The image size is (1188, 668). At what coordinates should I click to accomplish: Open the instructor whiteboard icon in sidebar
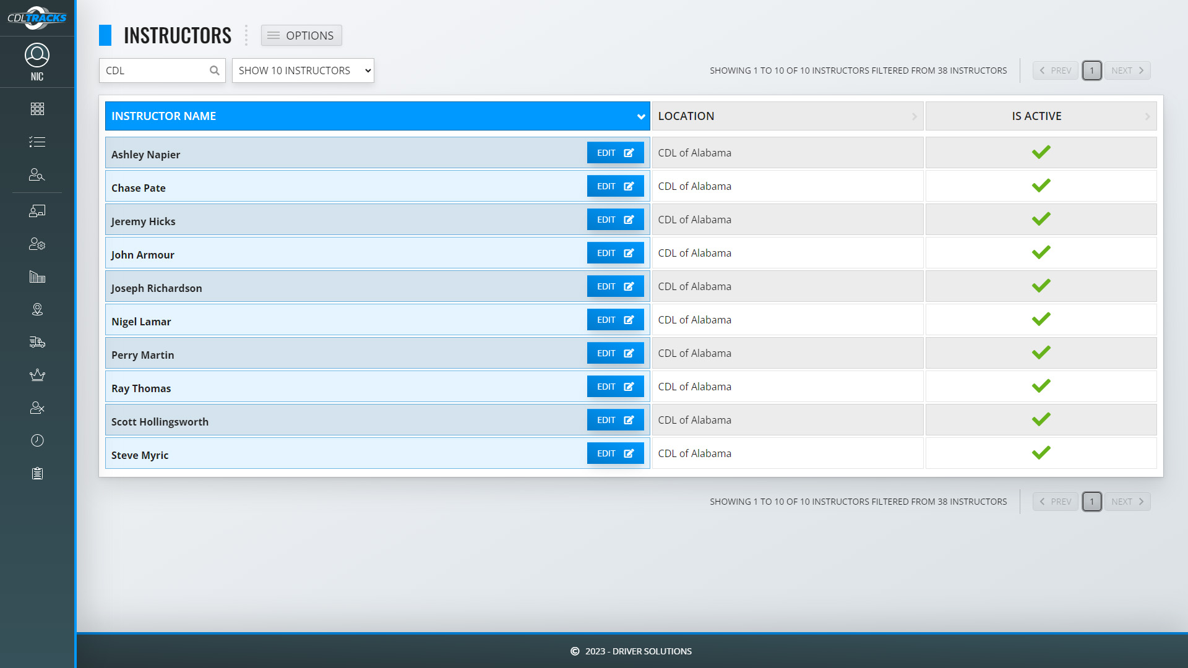coord(37,211)
